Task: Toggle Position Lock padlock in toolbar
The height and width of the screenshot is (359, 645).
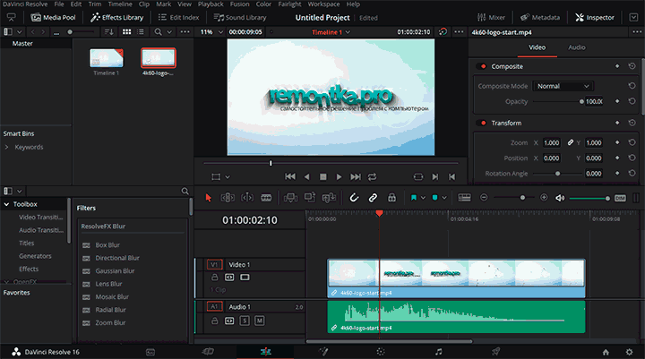Action: tap(391, 198)
